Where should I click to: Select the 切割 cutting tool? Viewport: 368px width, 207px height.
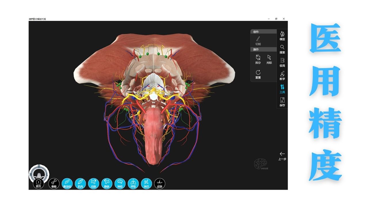[x=258, y=41]
